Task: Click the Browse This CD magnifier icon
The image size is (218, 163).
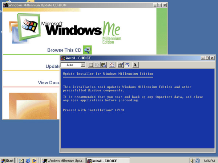Action: pos(87,50)
